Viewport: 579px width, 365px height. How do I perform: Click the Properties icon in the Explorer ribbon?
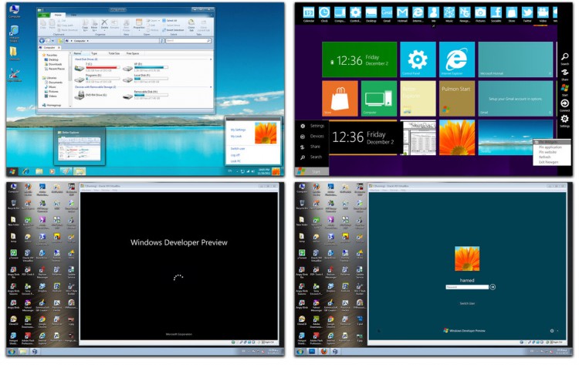coord(139,24)
